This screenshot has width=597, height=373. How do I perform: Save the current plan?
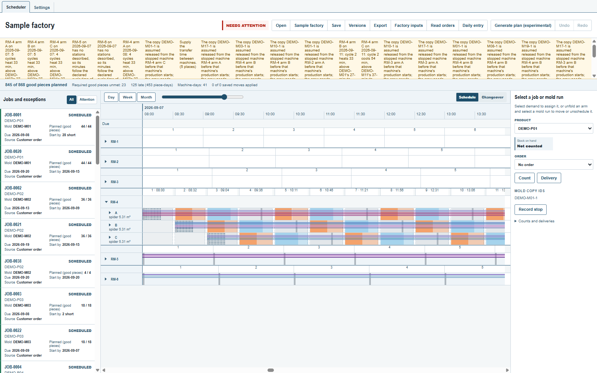336,25
